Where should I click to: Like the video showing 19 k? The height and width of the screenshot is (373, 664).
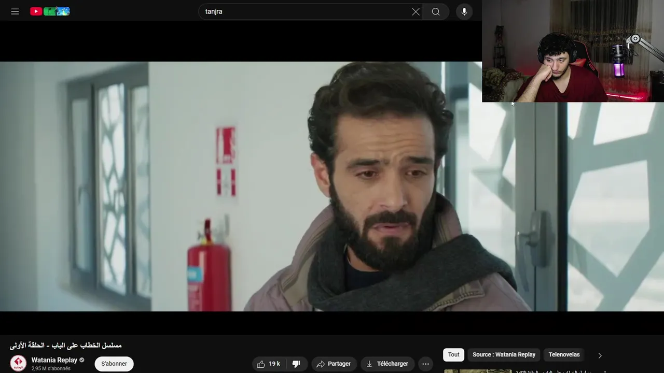point(269,364)
